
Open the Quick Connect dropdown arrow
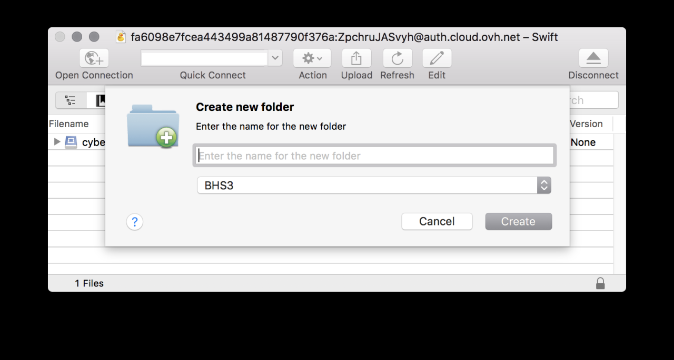pos(275,58)
